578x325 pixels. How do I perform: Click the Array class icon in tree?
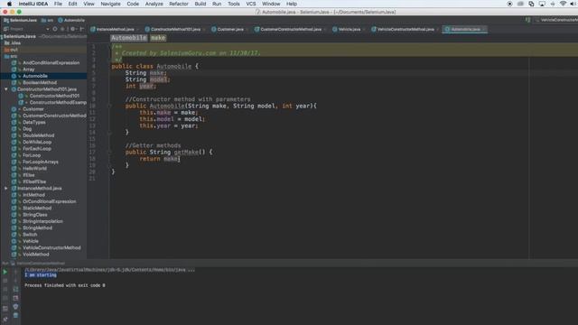14,70
